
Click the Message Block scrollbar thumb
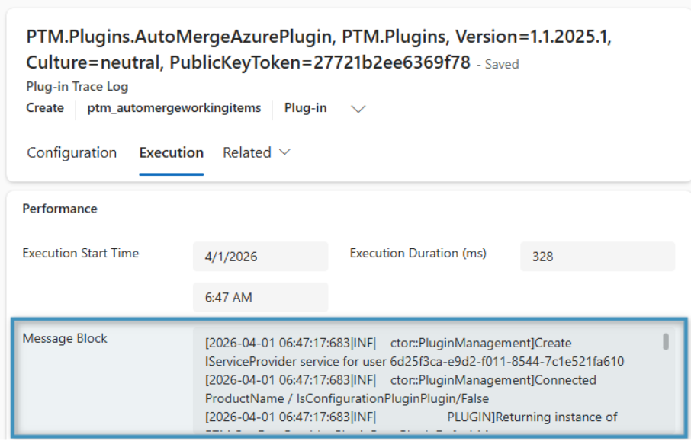pyautogui.click(x=666, y=342)
